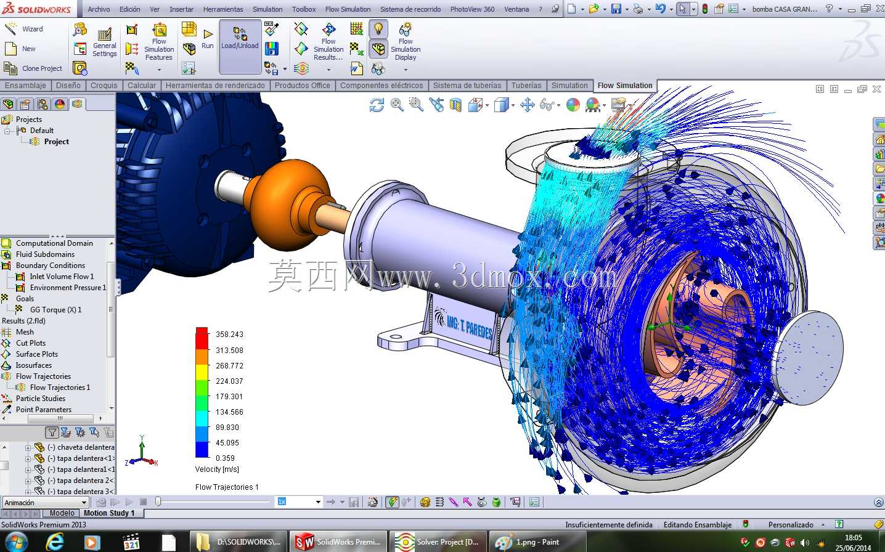
Task: Expand Flow Simulation Results dropdown
Action: coord(328,70)
